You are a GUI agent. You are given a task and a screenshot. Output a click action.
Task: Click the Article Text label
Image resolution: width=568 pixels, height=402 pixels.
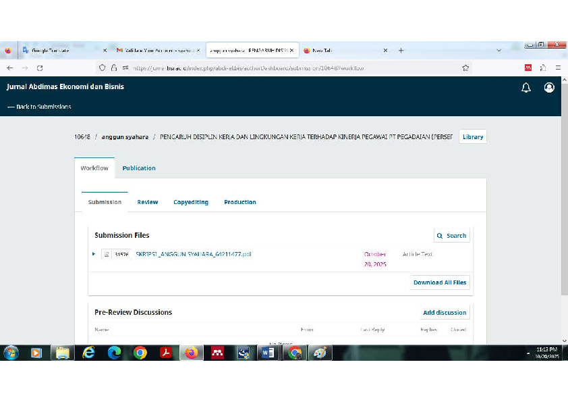coord(418,254)
